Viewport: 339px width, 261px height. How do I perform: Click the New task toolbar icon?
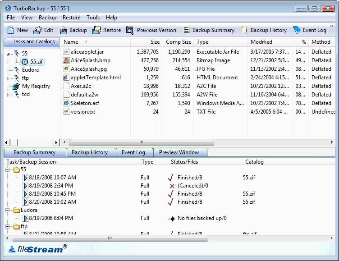coord(10,30)
